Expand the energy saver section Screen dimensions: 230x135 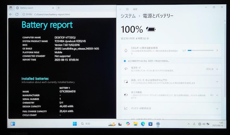point(171,95)
